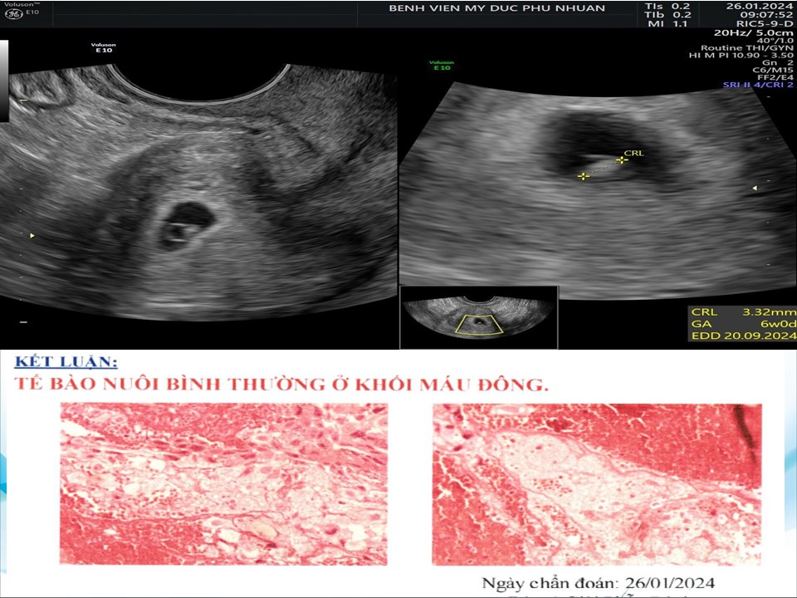Screen dimensions: 797x598
Task: Click the upper CRL caliper cross marker
Action: (x=620, y=160)
